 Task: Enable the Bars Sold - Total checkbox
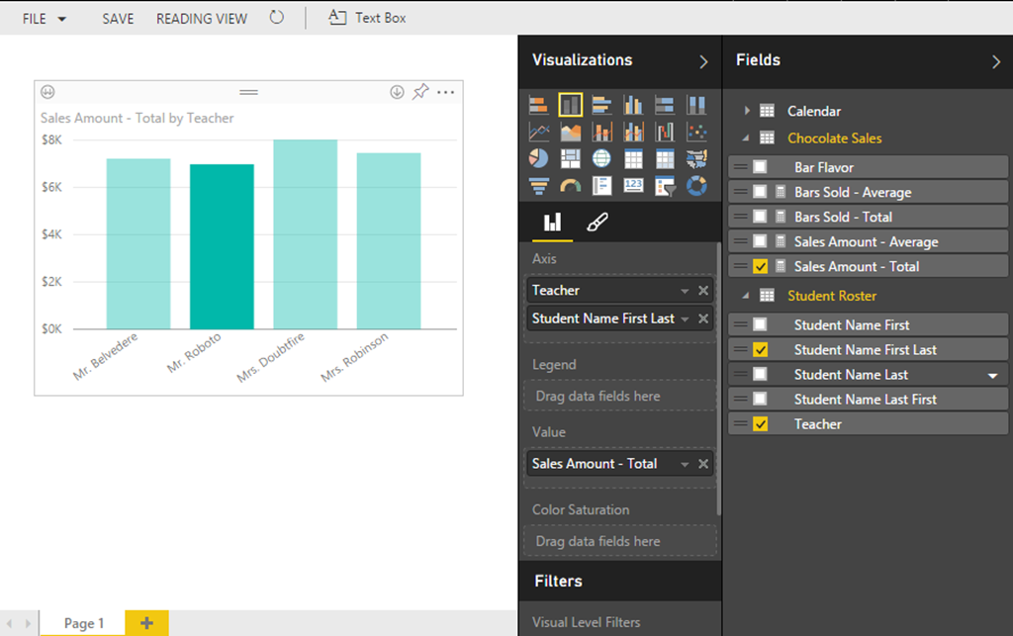760,217
